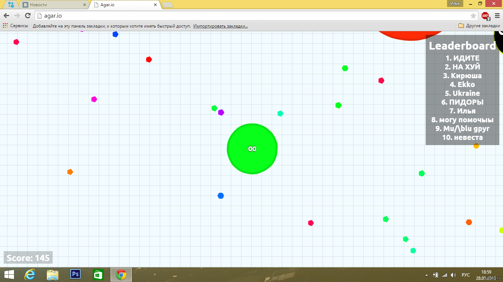Open the volume control in system tray
Screen dimensions: 503x282
pyautogui.click(x=453, y=275)
